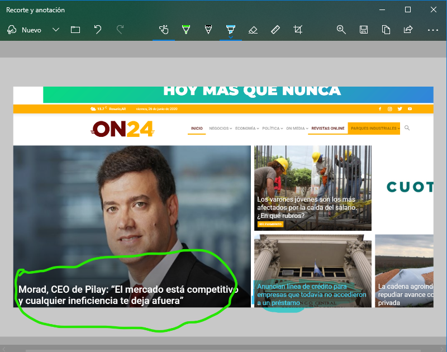This screenshot has height=352, width=447.
Task: Save the snip with the floppy disk icon
Action: 364,30
